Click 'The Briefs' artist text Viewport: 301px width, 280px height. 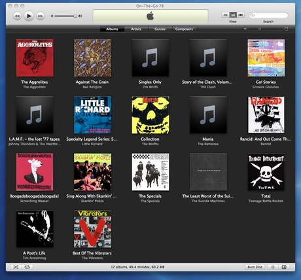150,87
